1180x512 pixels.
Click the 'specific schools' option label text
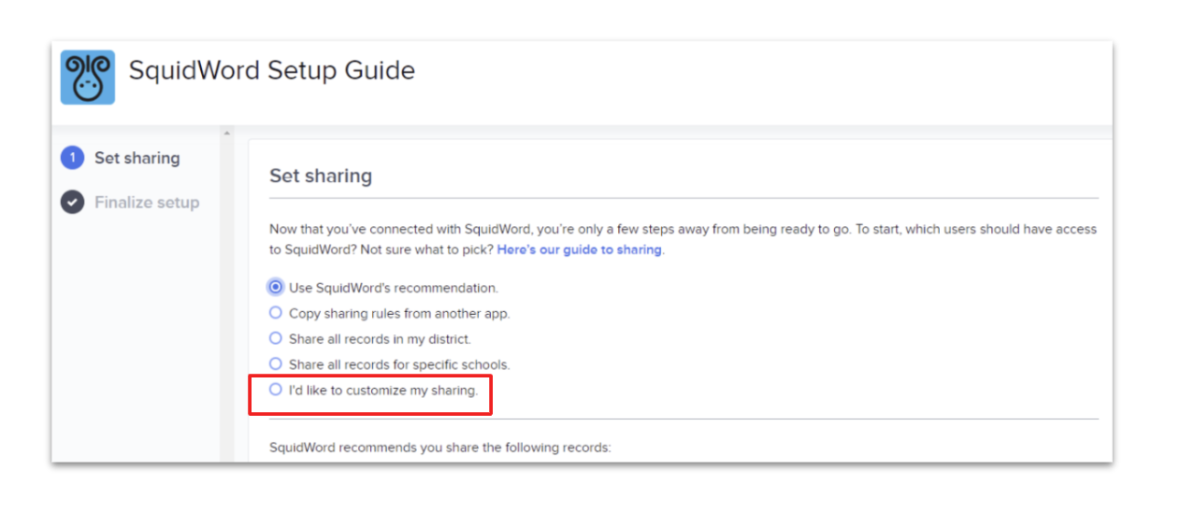399,364
